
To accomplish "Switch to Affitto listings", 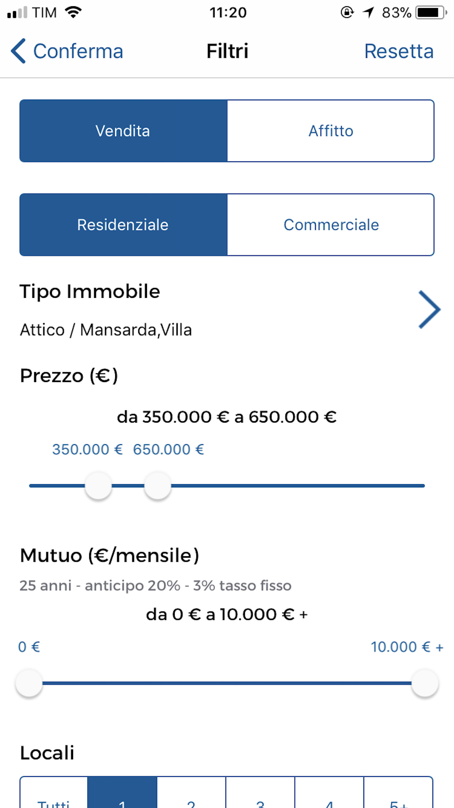I will click(331, 131).
